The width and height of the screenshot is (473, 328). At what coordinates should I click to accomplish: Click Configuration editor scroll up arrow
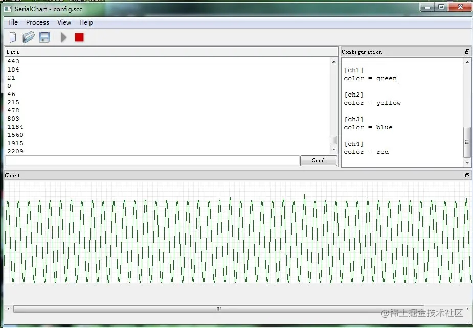pyautogui.click(x=467, y=62)
